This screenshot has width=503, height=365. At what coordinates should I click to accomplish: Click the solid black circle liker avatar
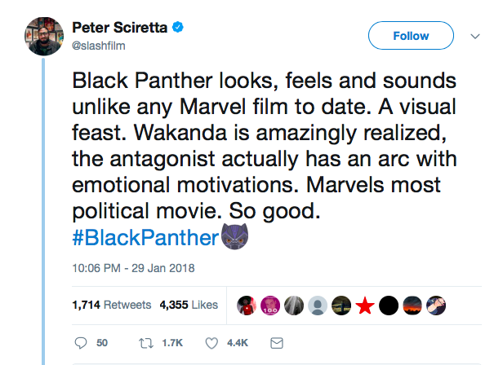[389, 305]
